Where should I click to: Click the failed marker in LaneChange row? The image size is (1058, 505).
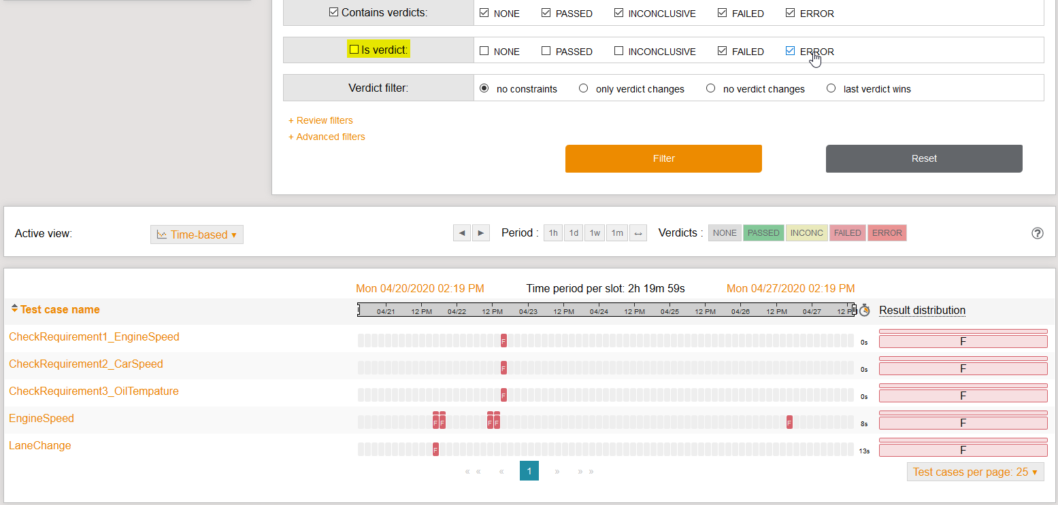pyautogui.click(x=435, y=449)
